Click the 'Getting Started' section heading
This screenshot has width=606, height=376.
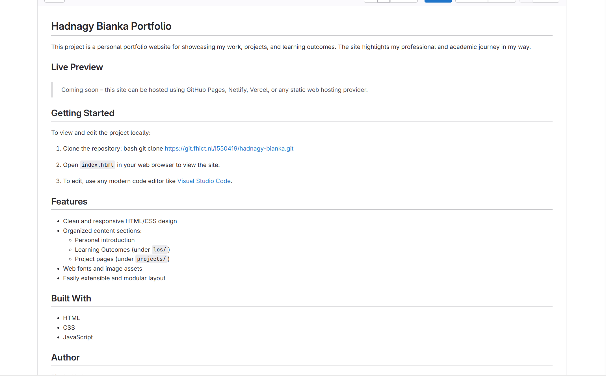point(83,113)
